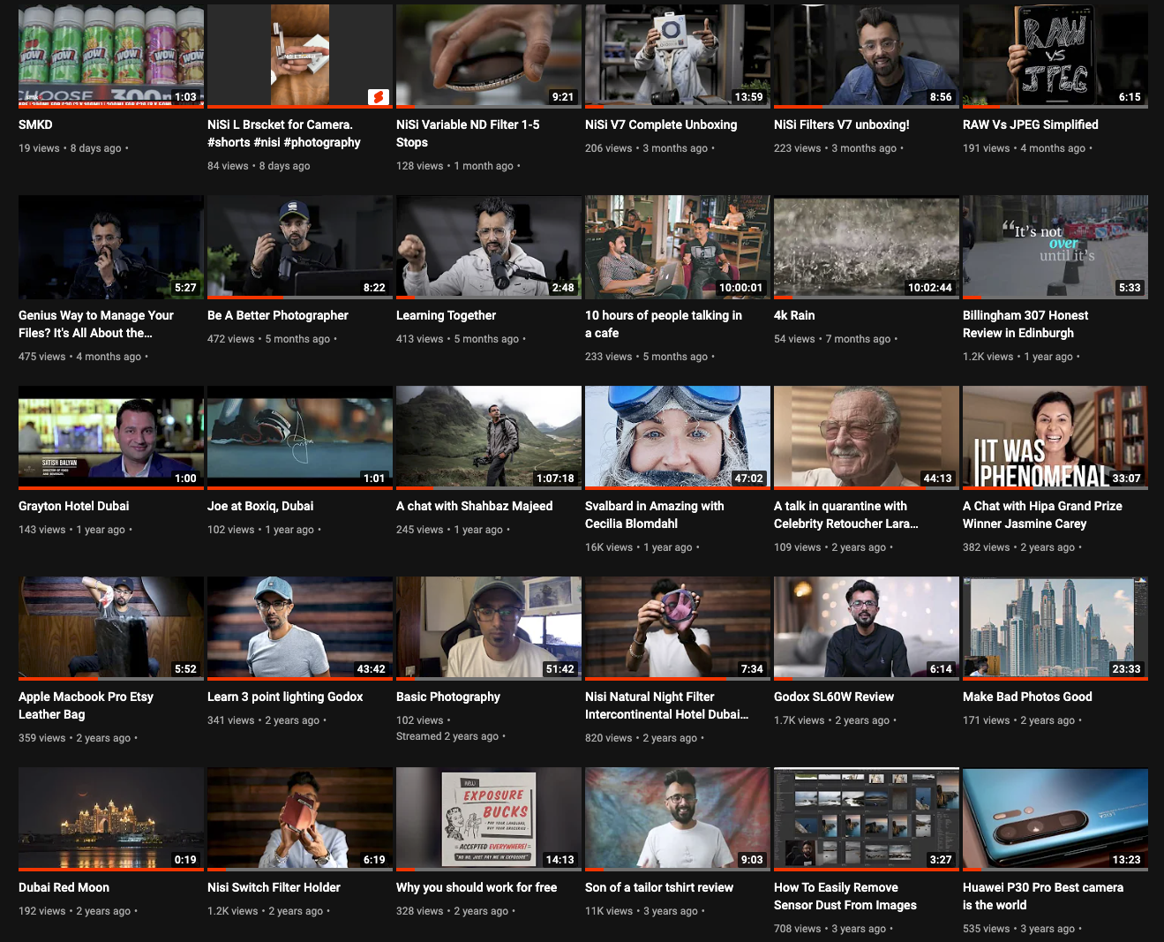Click the Be A Better Photographer title
This screenshot has width=1164, height=942.
point(278,315)
